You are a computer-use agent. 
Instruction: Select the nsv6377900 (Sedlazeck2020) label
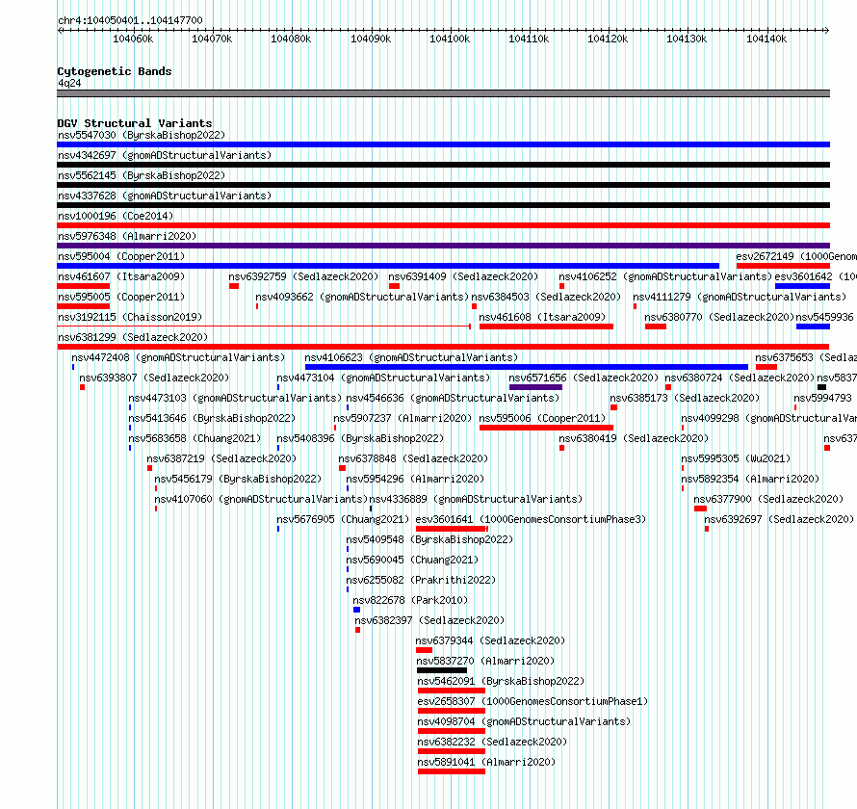point(768,499)
